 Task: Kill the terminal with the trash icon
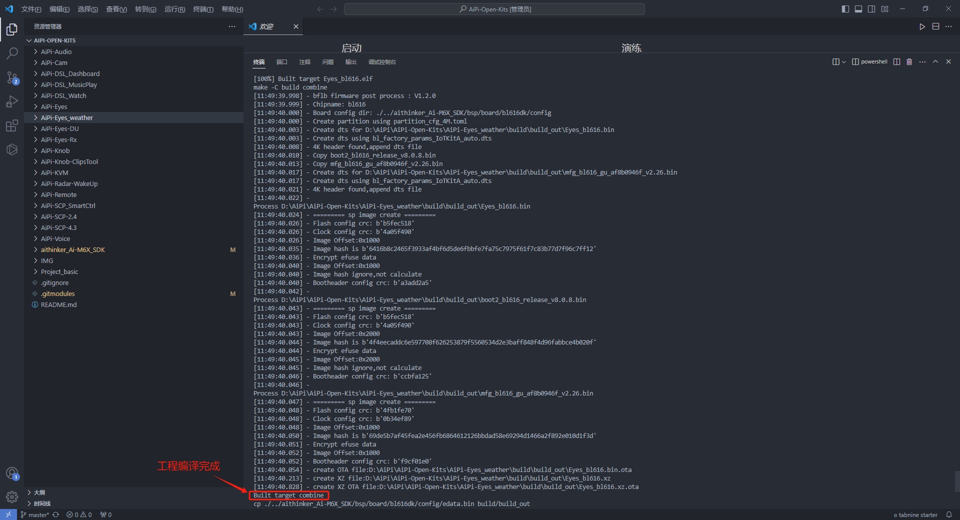909,61
